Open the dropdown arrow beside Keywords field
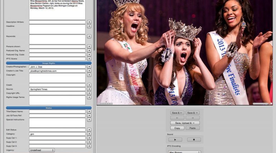 (x=89, y=36)
